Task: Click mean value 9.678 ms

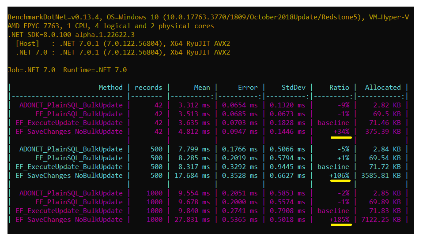Action: (x=194, y=202)
